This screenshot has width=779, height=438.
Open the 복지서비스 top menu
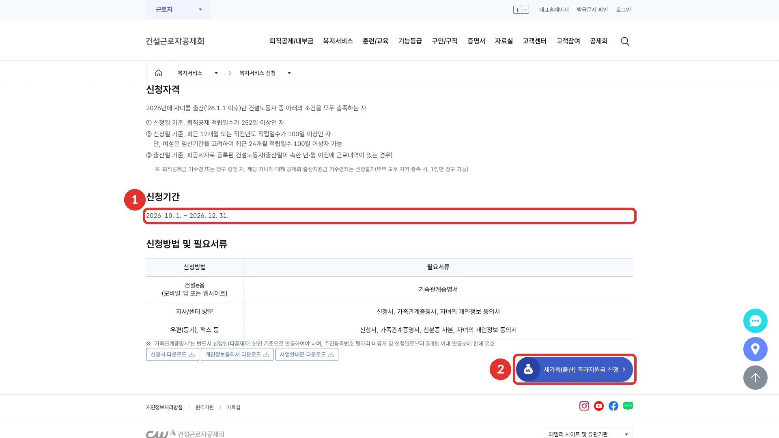(x=338, y=41)
